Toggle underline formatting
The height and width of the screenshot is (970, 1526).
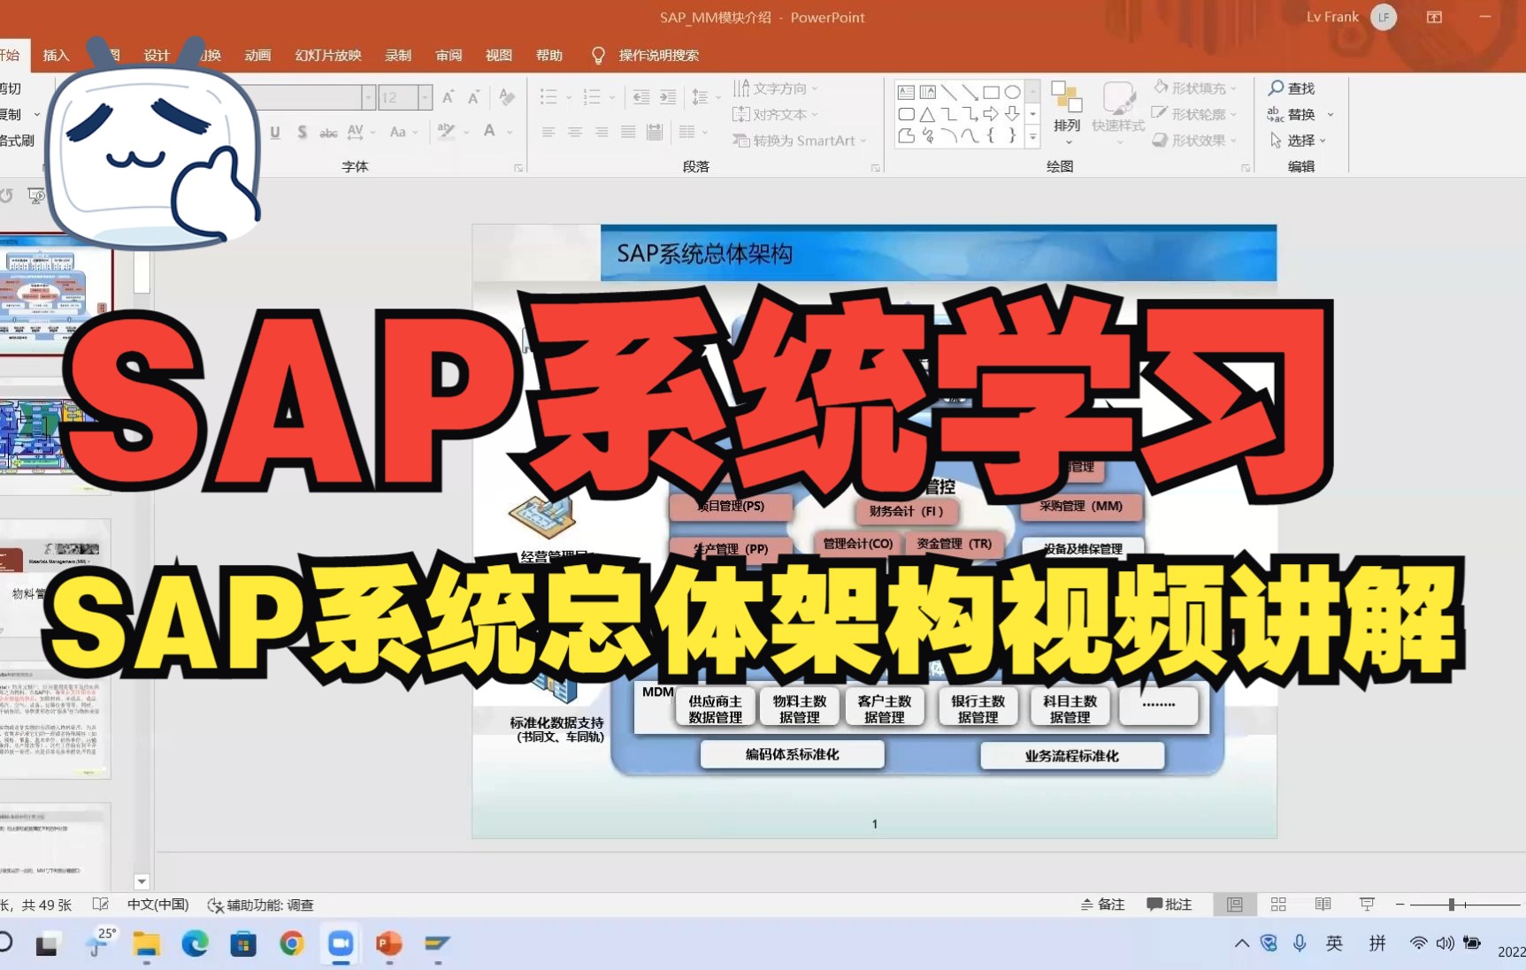point(275,132)
